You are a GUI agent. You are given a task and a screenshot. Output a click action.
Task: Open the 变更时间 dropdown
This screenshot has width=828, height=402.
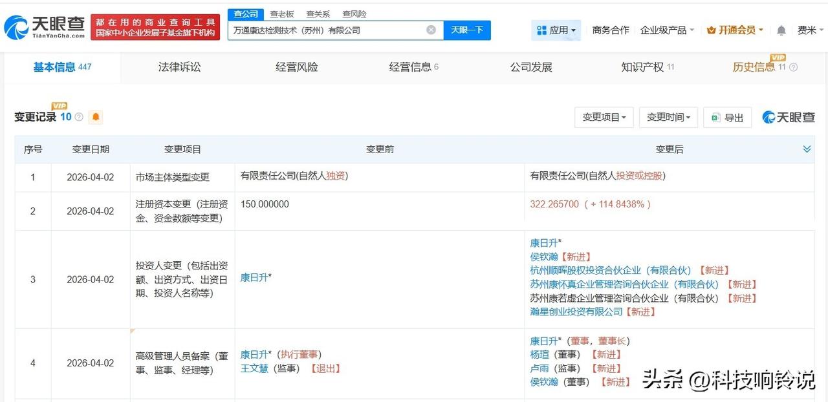click(x=668, y=117)
